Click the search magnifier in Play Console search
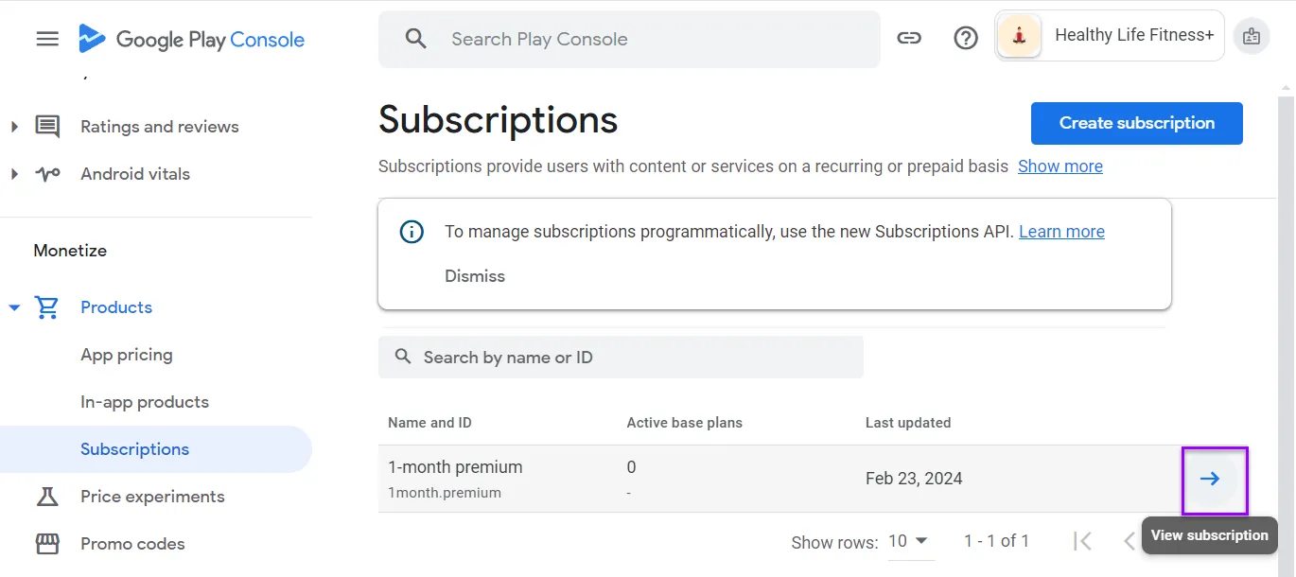The image size is (1296, 577). click(414, 39)
